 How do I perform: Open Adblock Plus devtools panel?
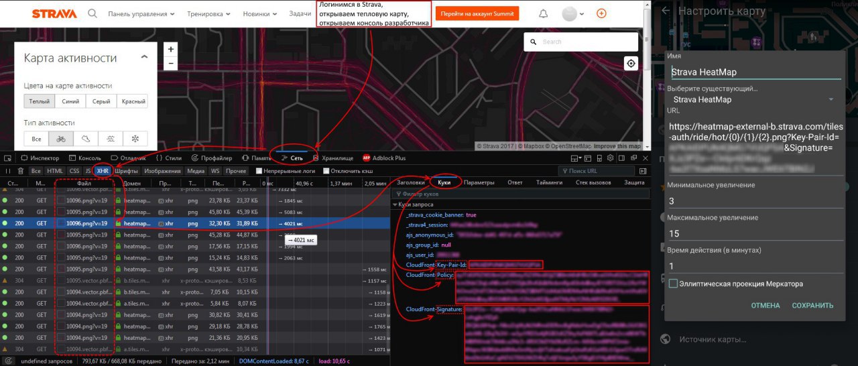coord(383,158)
